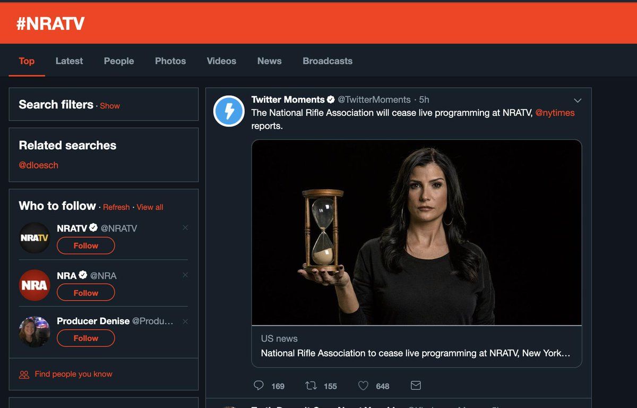Switch to the Latest tab
637x408 pixels.
click(x=69, y=61)
